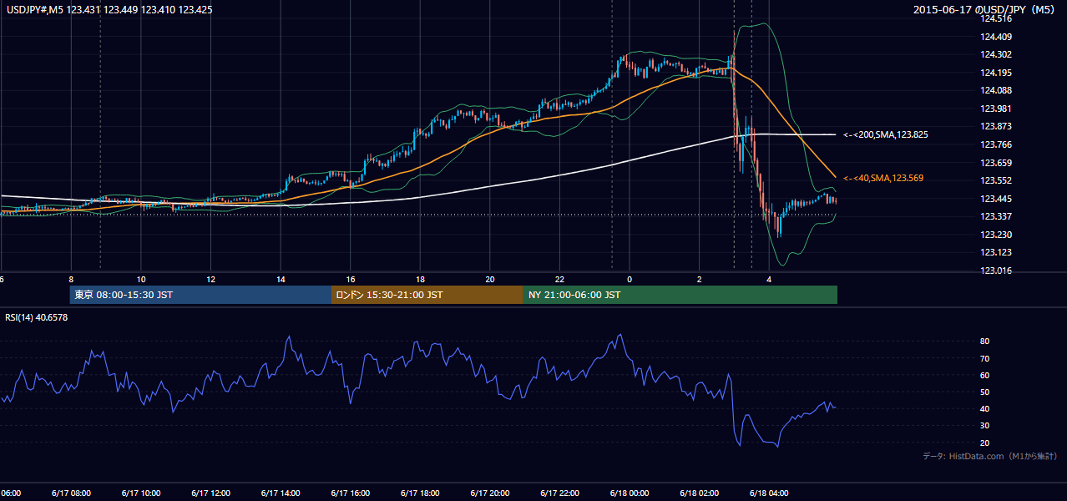Click hour tick '0' under the candlestick chart
The width and height of the screenshot is (1067, 501).
point(630,279)
